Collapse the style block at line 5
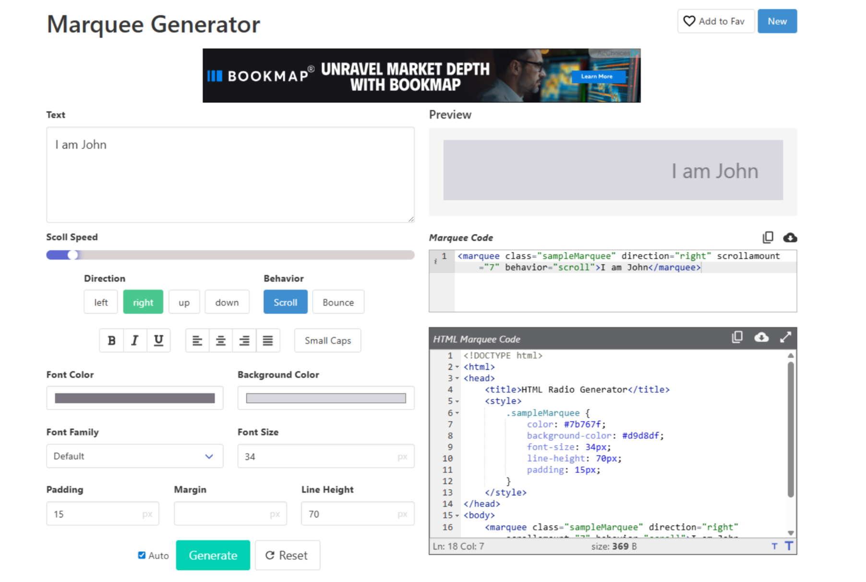 pos(457,401)
